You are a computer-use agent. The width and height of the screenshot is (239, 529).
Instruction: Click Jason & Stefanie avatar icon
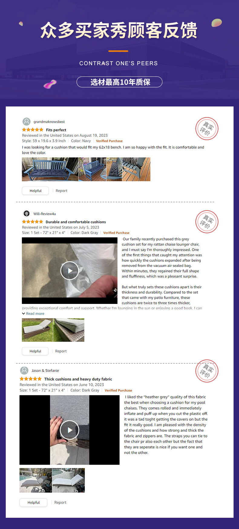(24, 370)
